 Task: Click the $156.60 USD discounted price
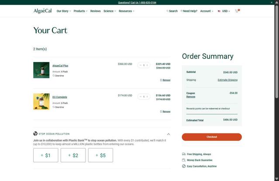163,95
